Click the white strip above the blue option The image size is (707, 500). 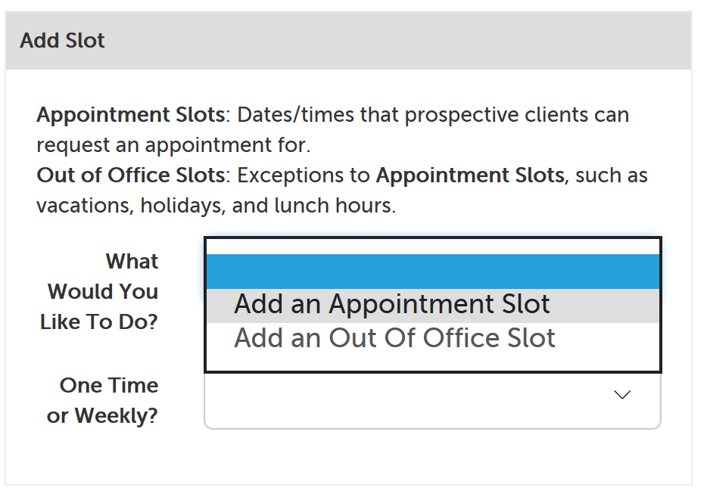coord(432,246)
